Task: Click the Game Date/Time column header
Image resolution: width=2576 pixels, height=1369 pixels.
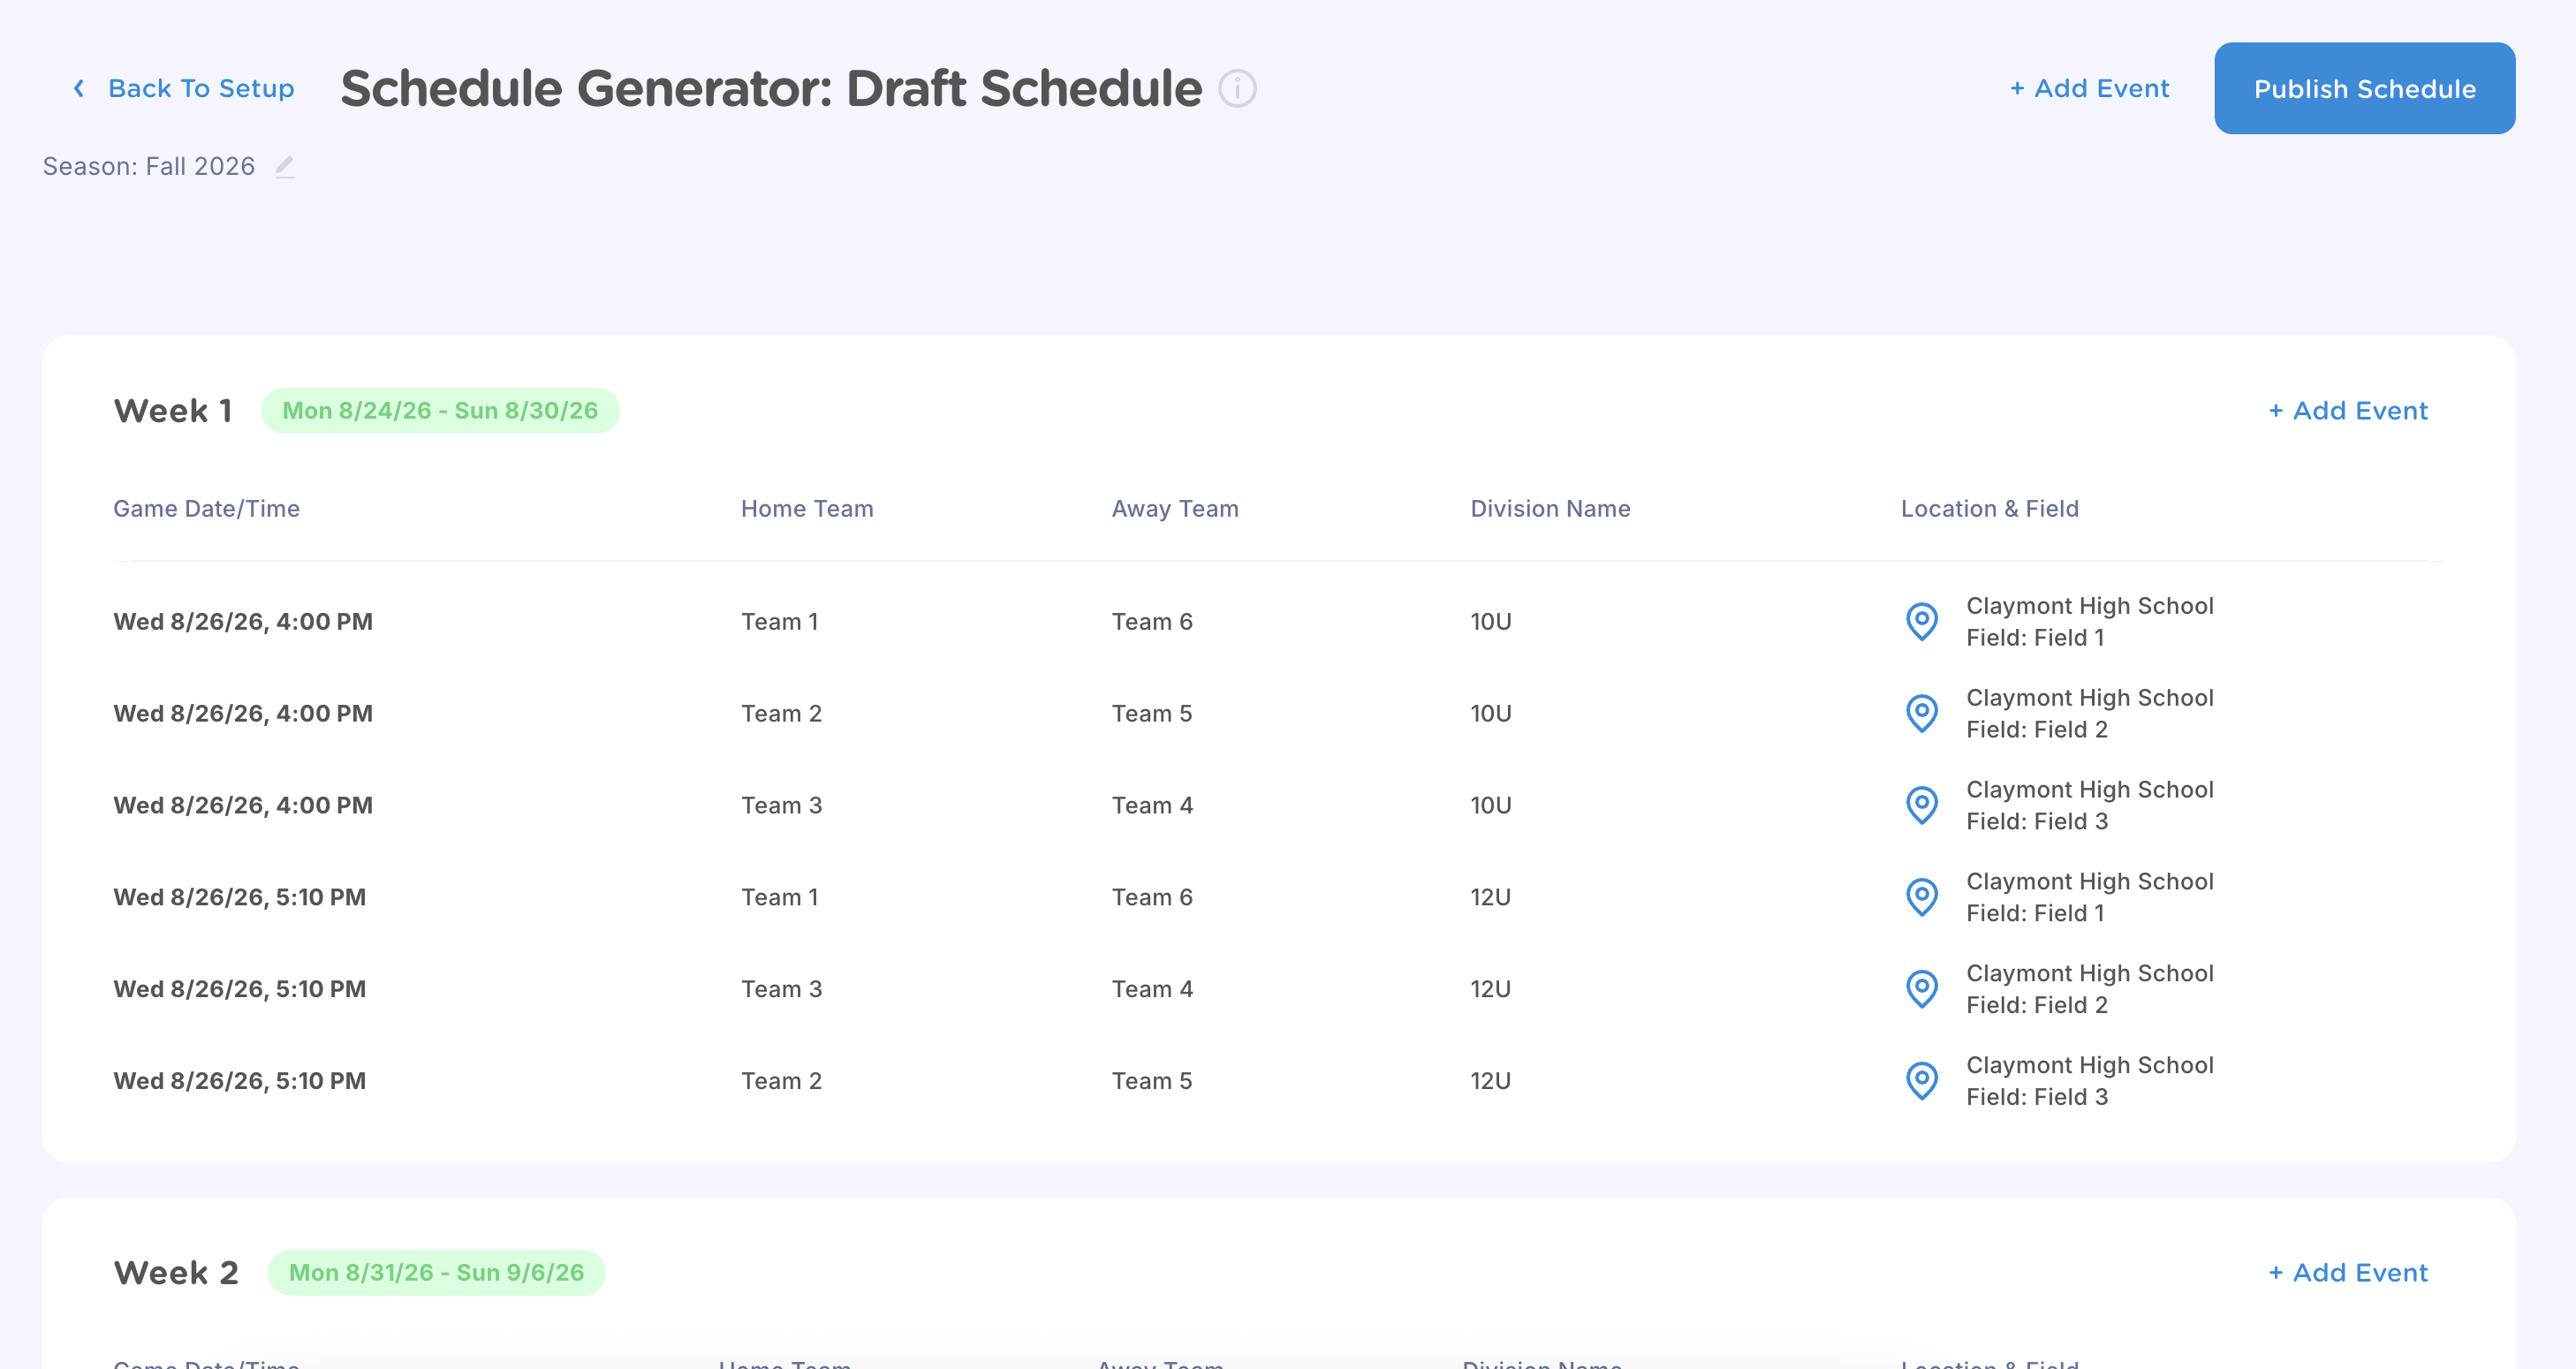Action: 206,509
